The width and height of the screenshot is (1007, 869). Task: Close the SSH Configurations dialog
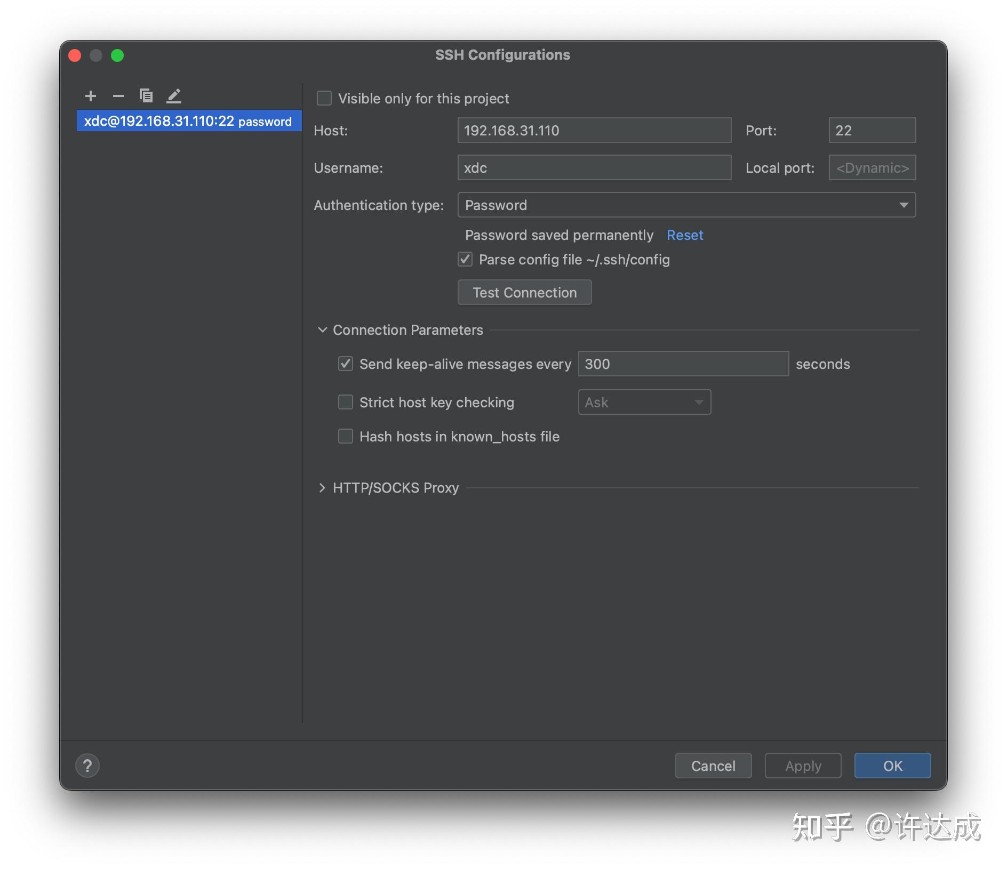pyautogui.click(x=75, y=55)
